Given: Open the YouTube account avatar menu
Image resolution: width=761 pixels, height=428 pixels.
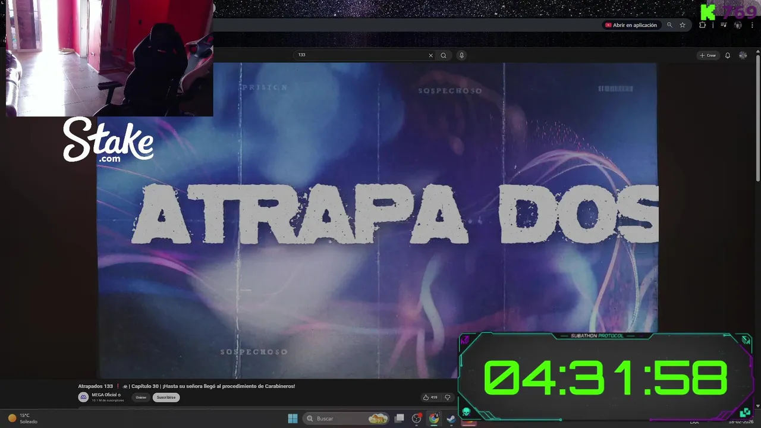Looking at the screenshot, I should [743, 55].
